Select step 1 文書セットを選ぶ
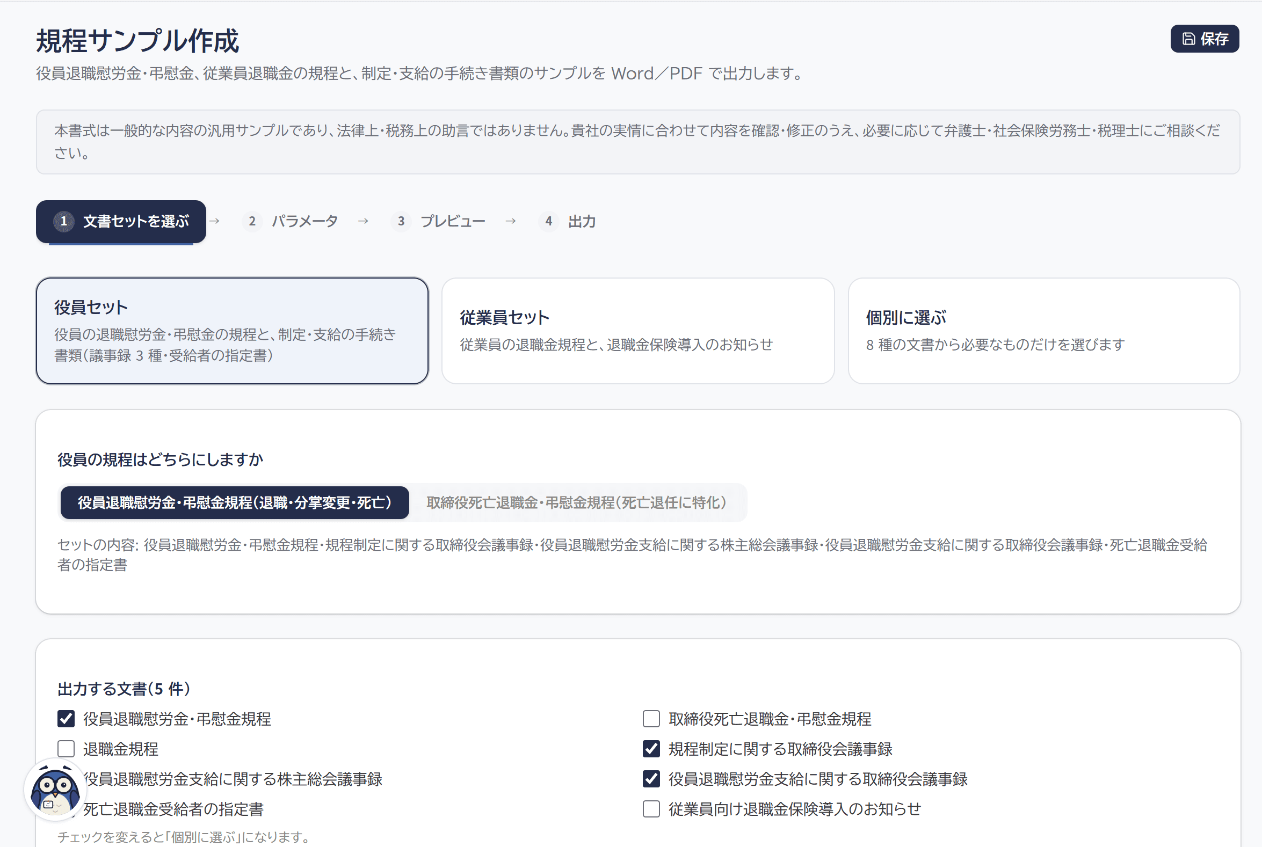This screenshot has width=1262, height=847. [121, 222]
